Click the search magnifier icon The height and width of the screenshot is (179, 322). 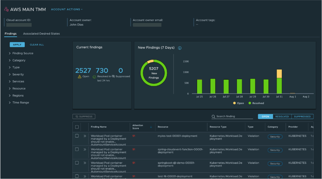214,116
